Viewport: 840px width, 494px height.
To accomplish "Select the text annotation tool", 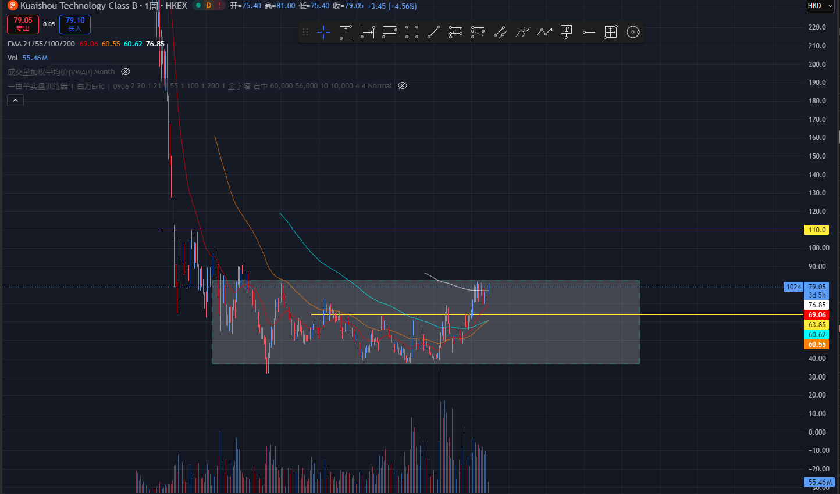I will (567, 33).
